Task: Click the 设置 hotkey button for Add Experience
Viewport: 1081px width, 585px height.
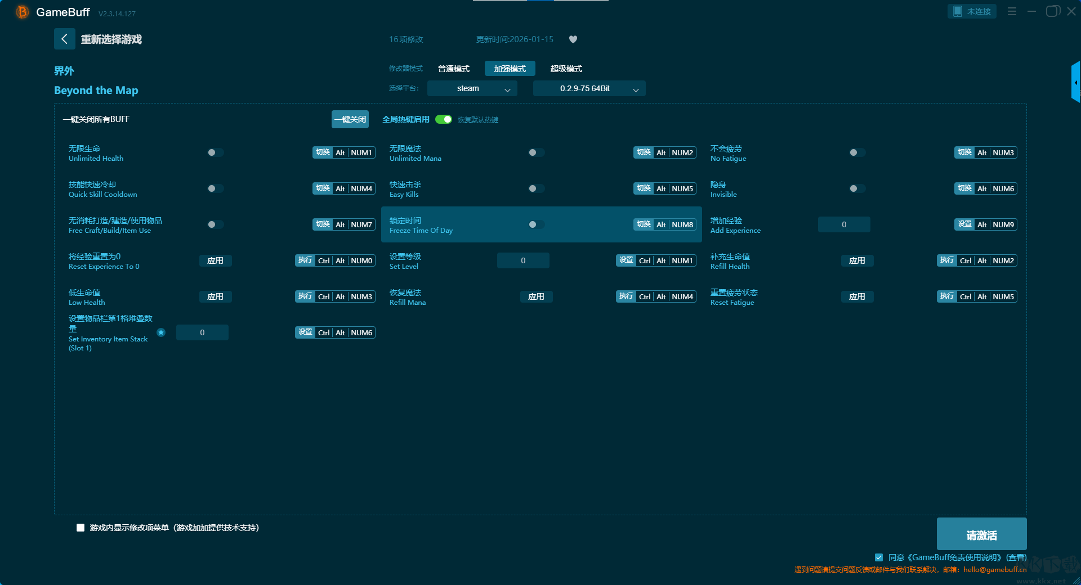Action: pos(964,224)
